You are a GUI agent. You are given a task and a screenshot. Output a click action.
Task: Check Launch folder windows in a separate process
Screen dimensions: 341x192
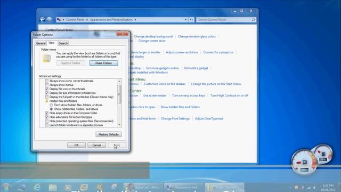[x=46, y=125]
